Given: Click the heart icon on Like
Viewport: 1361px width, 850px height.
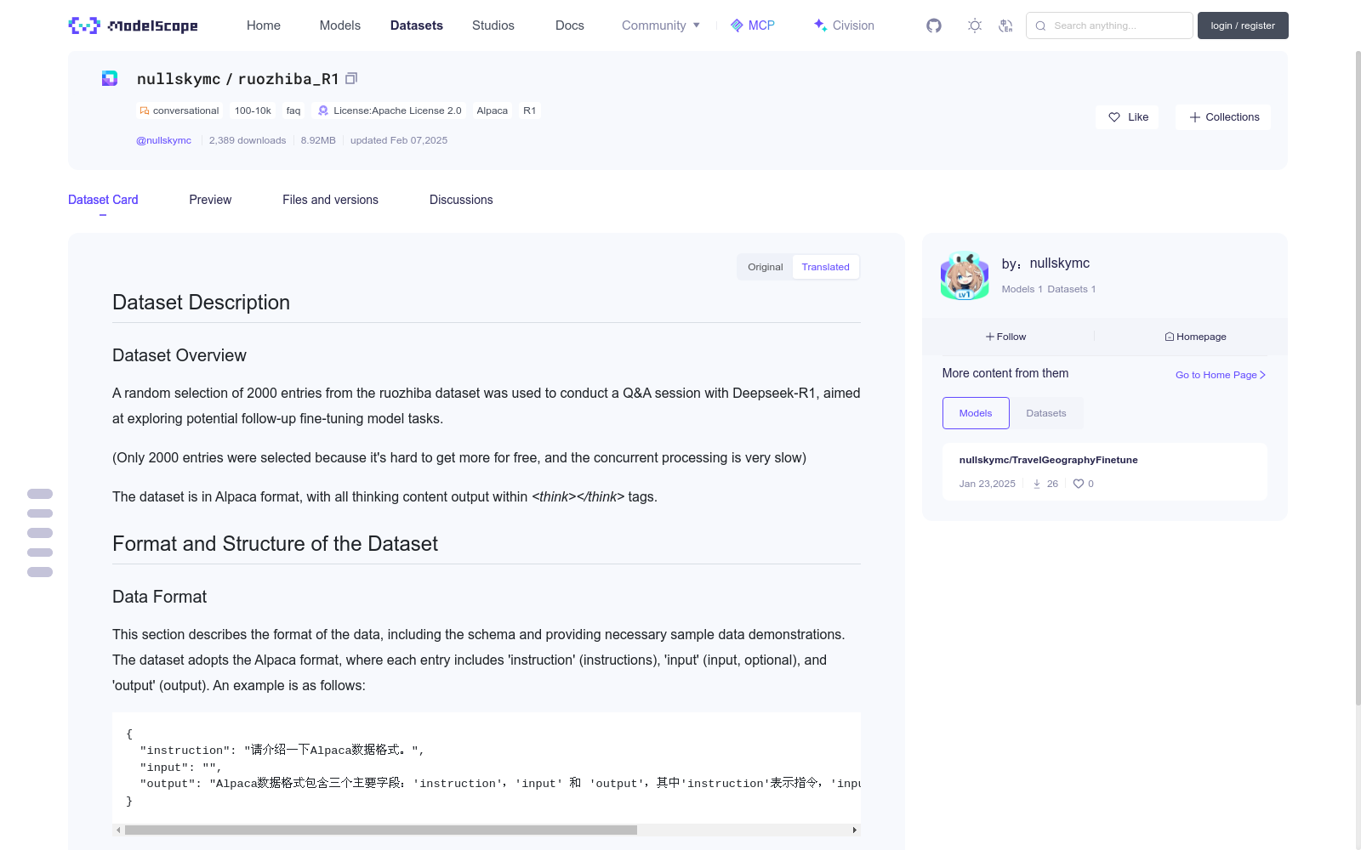Looking at the screenshot, I should (x=1114, y=117).
